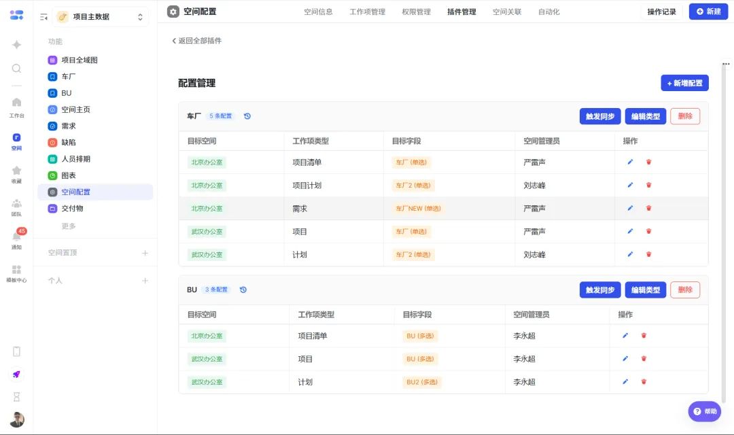Click the 操作记录 button
The image size is (734, 435).
[x=661, y=12]
